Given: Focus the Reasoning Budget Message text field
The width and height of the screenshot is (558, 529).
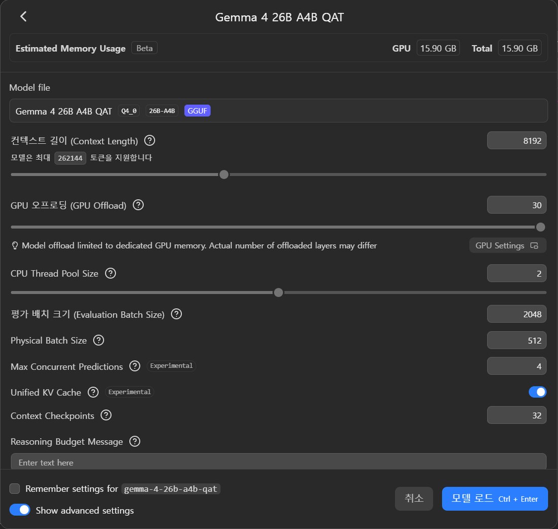Looking at the screenshot, I should (278, 461).
